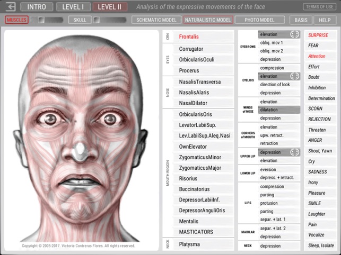Adjust the muscles opacity slider
Image resolution: width=341 pixels, height=255 pixels.
47,20
